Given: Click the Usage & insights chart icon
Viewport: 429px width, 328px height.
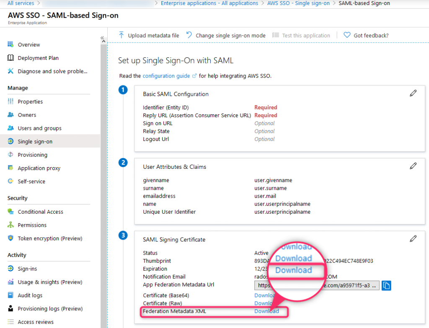Looking at the screenshot, I should pyautogui.click(x=10, y=282).
